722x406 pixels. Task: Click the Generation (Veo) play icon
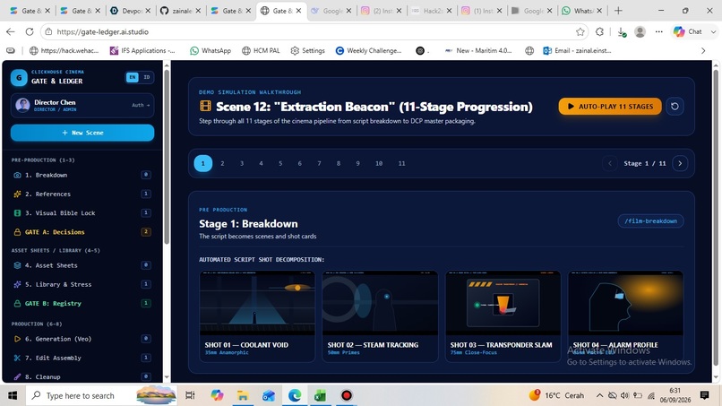pyautogui.click(x=17, y=339)
